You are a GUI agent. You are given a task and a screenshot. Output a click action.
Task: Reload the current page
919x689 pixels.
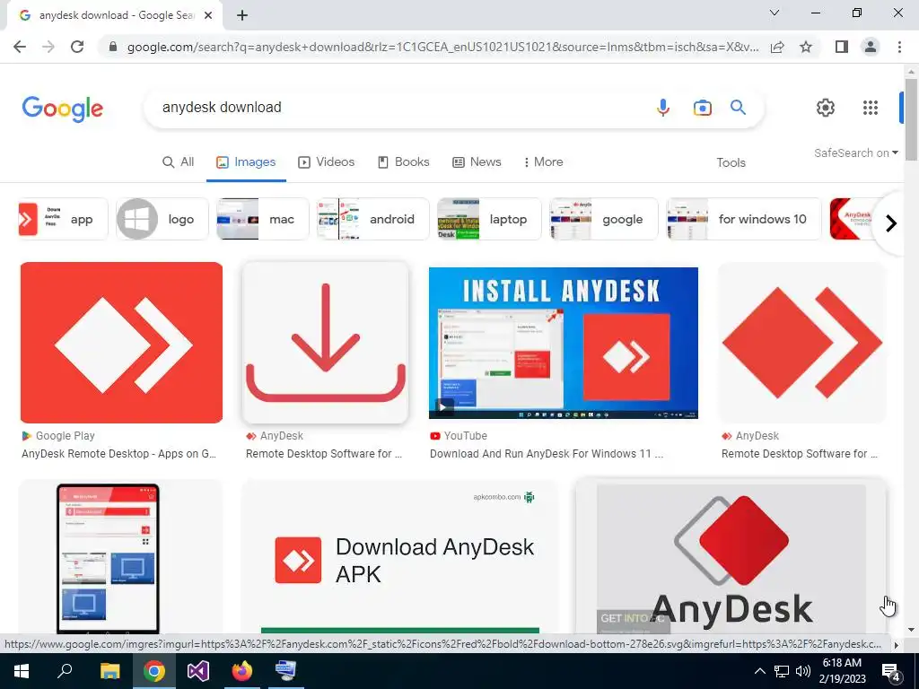click(77, 47)
